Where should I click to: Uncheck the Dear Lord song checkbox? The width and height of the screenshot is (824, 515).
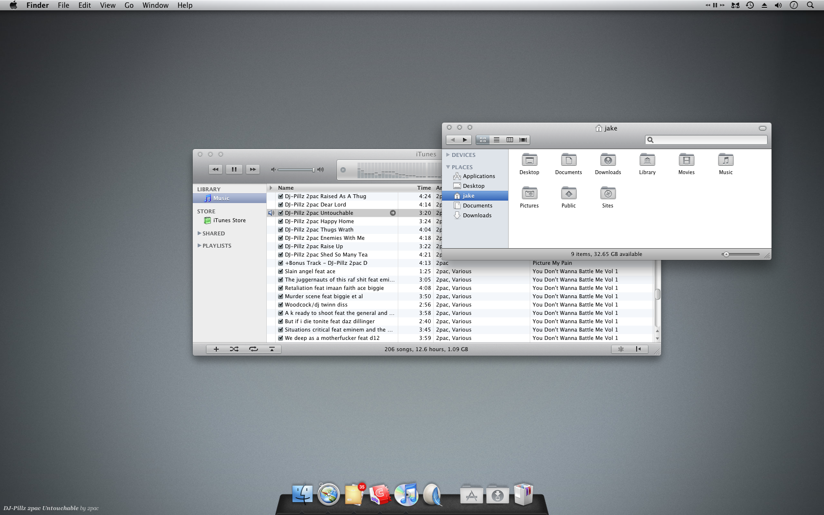281,205
